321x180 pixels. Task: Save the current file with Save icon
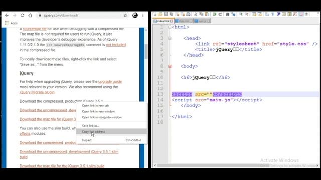(x=166, y=14)
